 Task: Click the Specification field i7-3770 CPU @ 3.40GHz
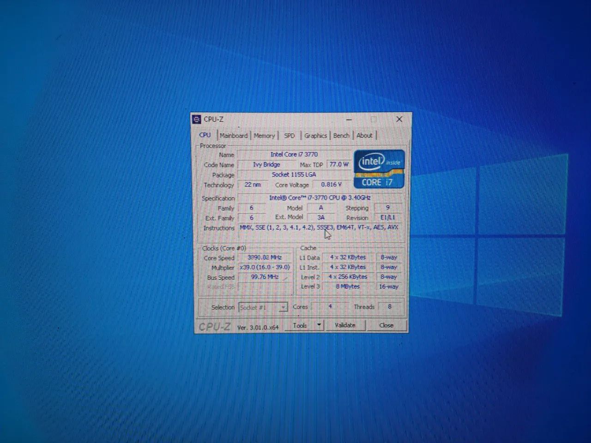(320, 198)
